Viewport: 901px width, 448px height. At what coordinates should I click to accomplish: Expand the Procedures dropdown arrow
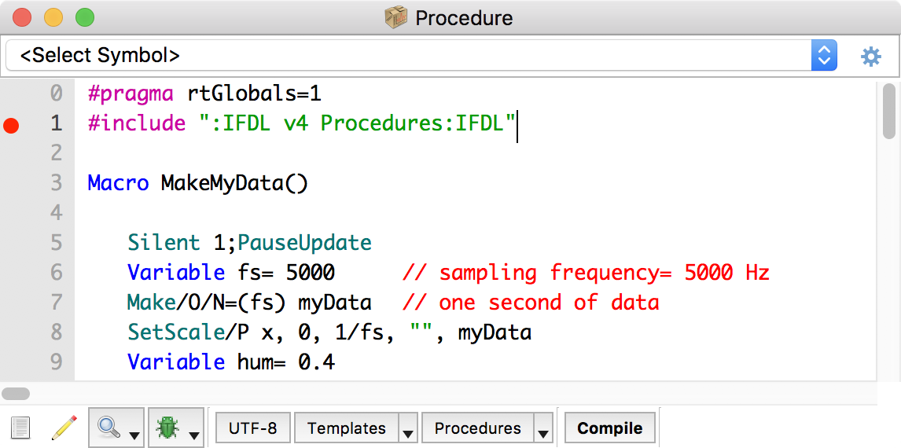pos(543,429)
